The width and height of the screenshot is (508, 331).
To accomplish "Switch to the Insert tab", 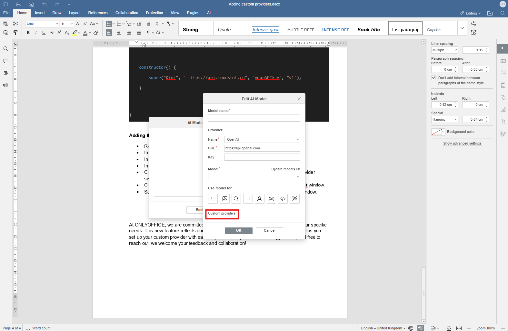I will coord(40,13).
